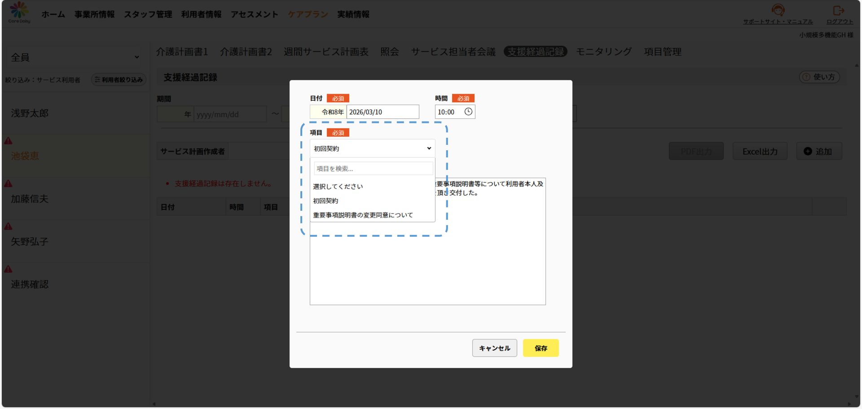This screenshot has width=862, height=409.
Task: Open the ケアプラン menu
Action: pos(308,14)
